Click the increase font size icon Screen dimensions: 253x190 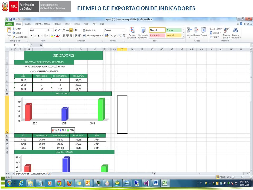tap(56, 30)
